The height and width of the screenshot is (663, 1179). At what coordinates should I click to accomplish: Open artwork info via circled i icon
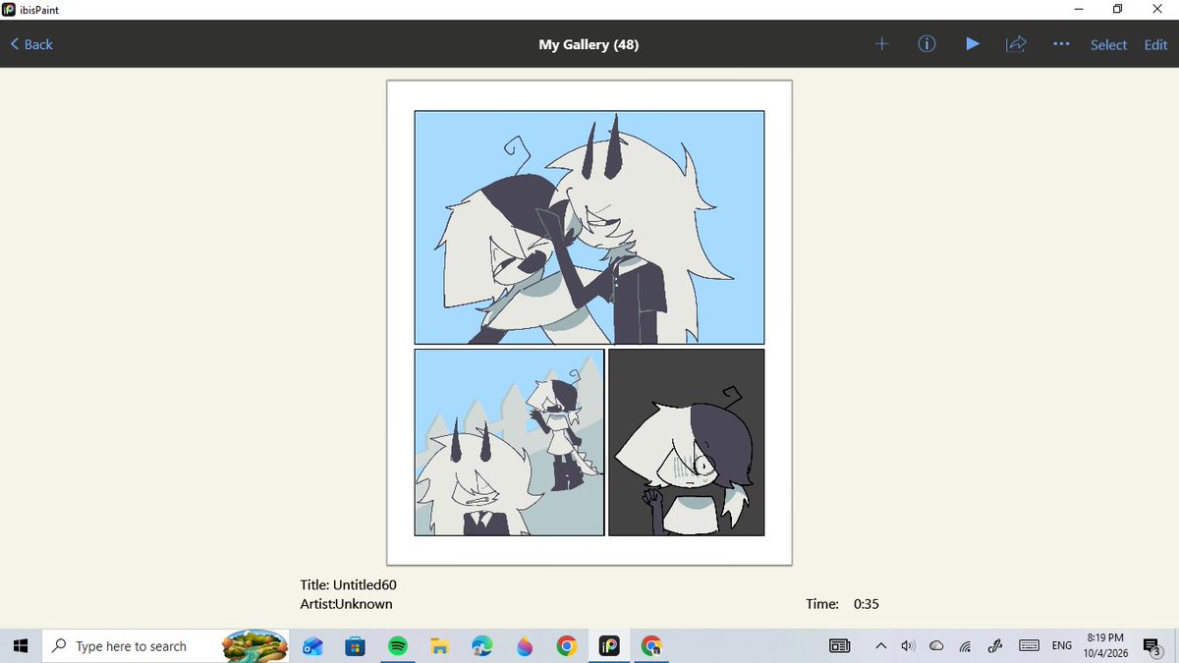click(x=926, y=44)
